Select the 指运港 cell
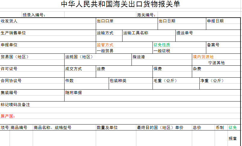This screenshot has height=146, width=242. click(162, 57)
